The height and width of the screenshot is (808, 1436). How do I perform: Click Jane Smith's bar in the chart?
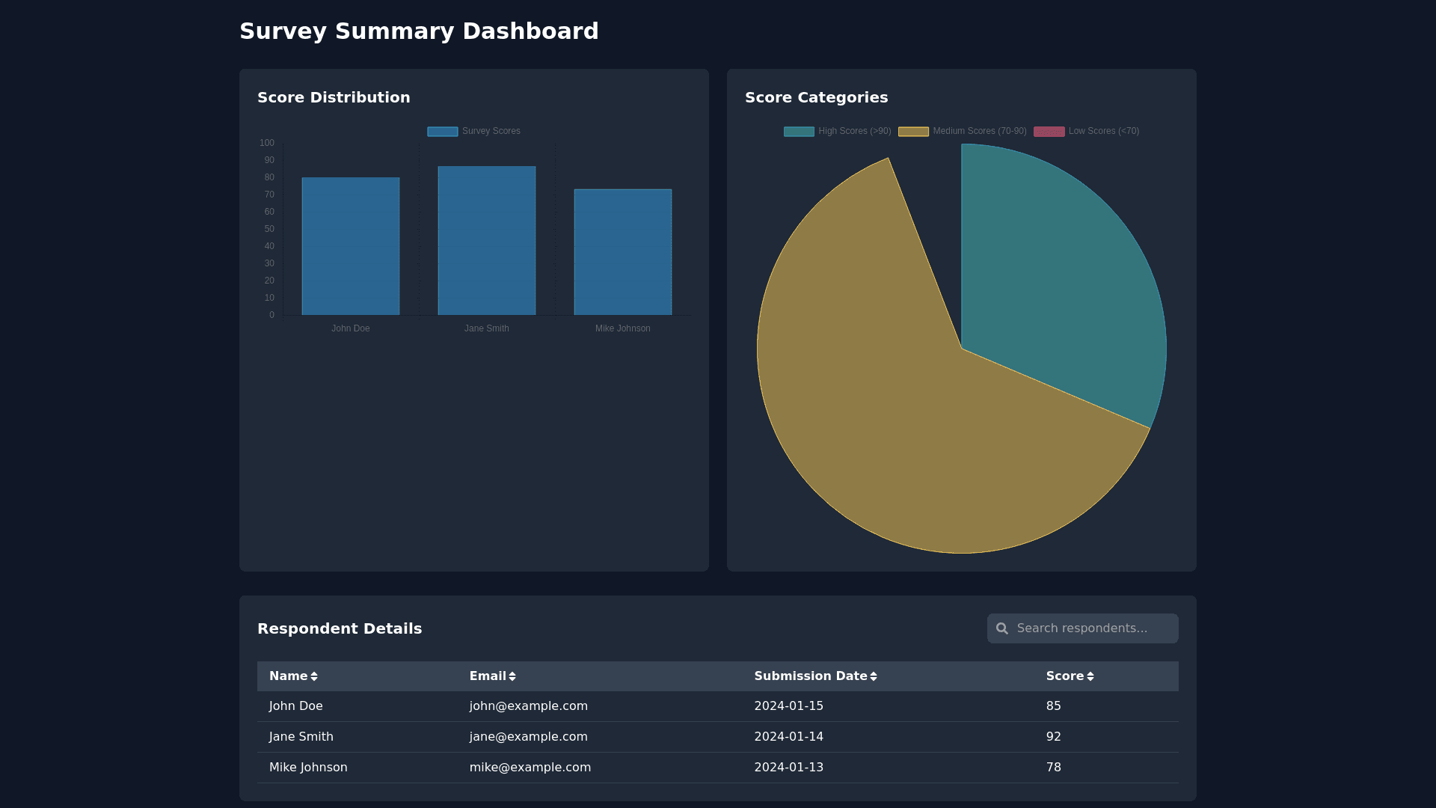tap(487, 241)
